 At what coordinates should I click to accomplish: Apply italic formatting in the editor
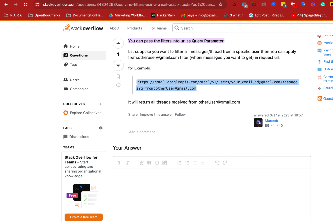pos(127,163)
